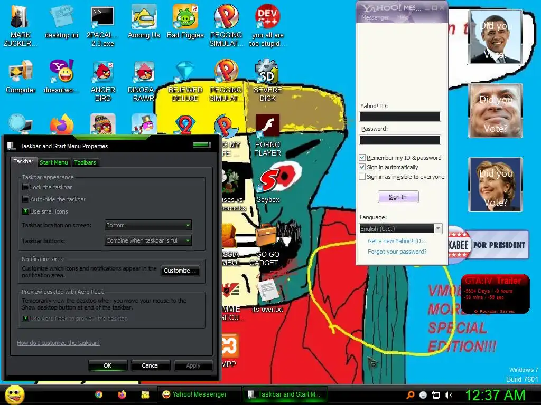Click the 'FOR PRESIDENT' banner gadget
Image resolution: width=541 pixels, height=405 pixels.
pos(489,245)
